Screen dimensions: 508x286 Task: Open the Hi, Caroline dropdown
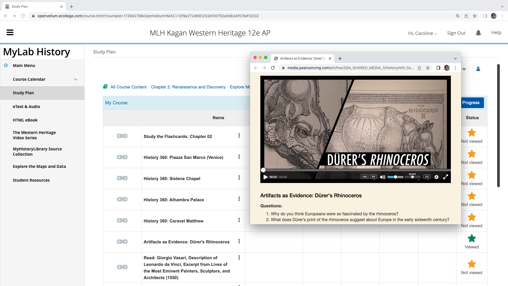point(423,33)
